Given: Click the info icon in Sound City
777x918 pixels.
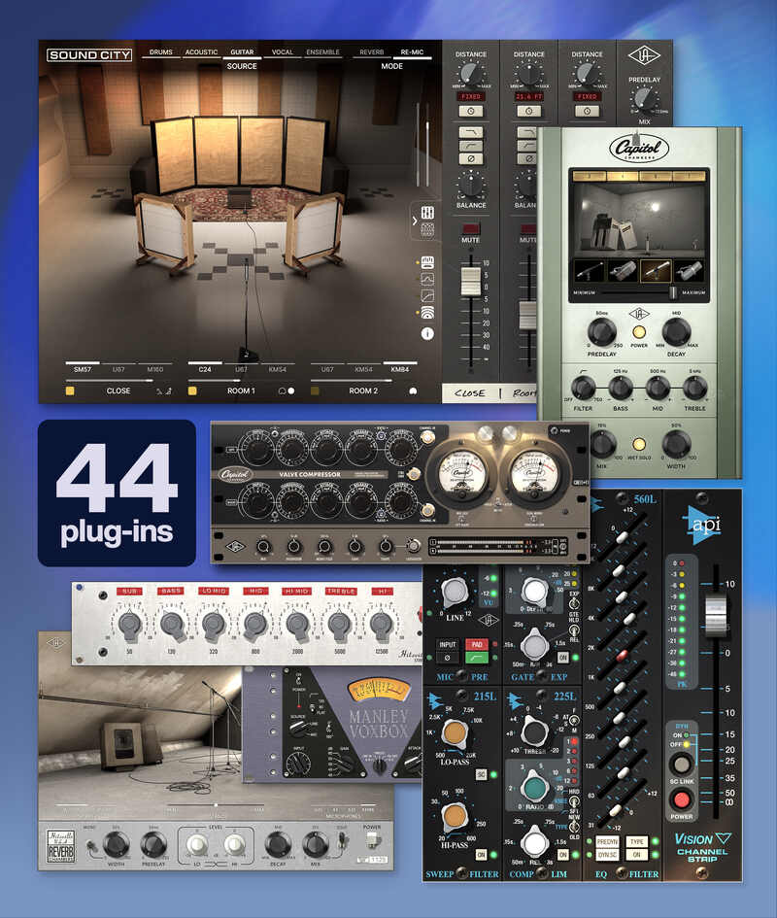Looking at the screenshot, I should coord(427,333).
